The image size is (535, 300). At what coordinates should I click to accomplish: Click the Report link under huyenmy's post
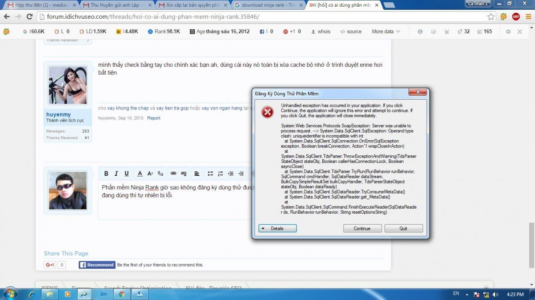(x=154, y=118)
